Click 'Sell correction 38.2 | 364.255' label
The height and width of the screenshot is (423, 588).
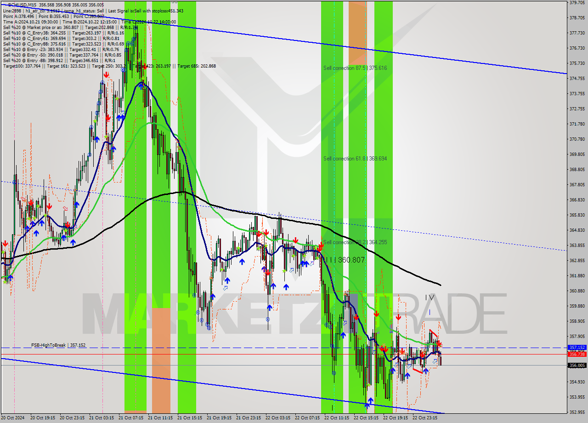click(355, 242)
